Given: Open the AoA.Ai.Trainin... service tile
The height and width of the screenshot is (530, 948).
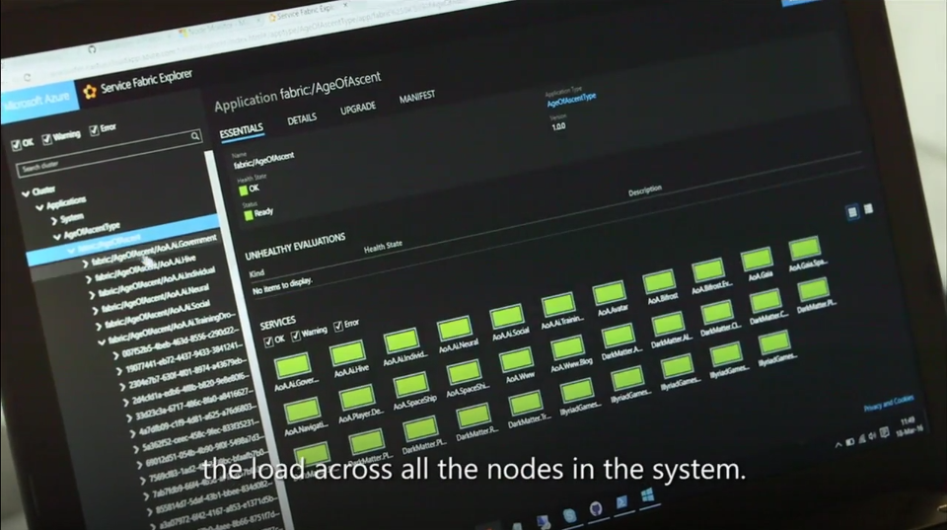Looking at the screenshot, I should (x=558, y=305).
